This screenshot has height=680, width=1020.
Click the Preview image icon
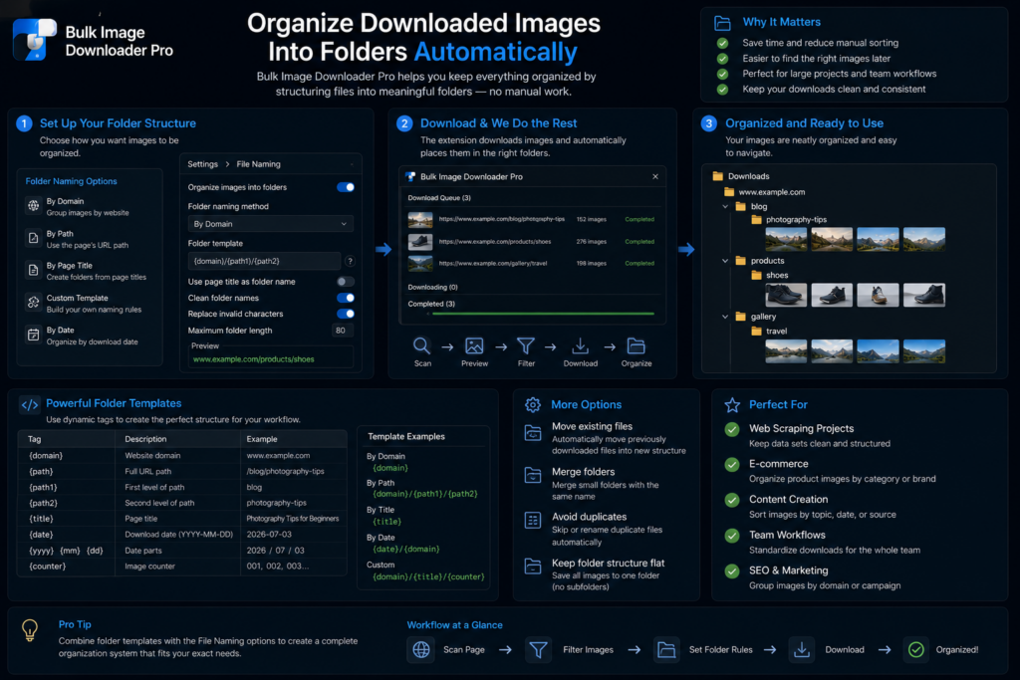474,345
